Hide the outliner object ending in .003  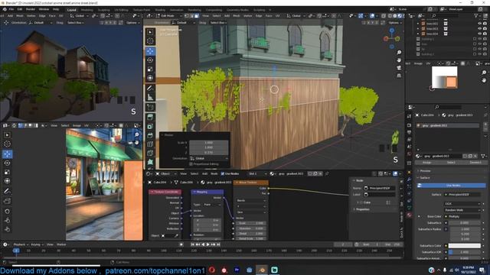(x=479, y=28)
